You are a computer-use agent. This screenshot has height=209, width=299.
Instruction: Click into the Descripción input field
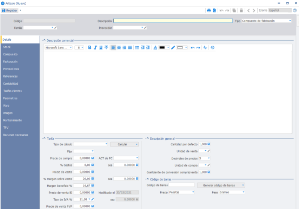pyautogui.click(x=173, y=21)
